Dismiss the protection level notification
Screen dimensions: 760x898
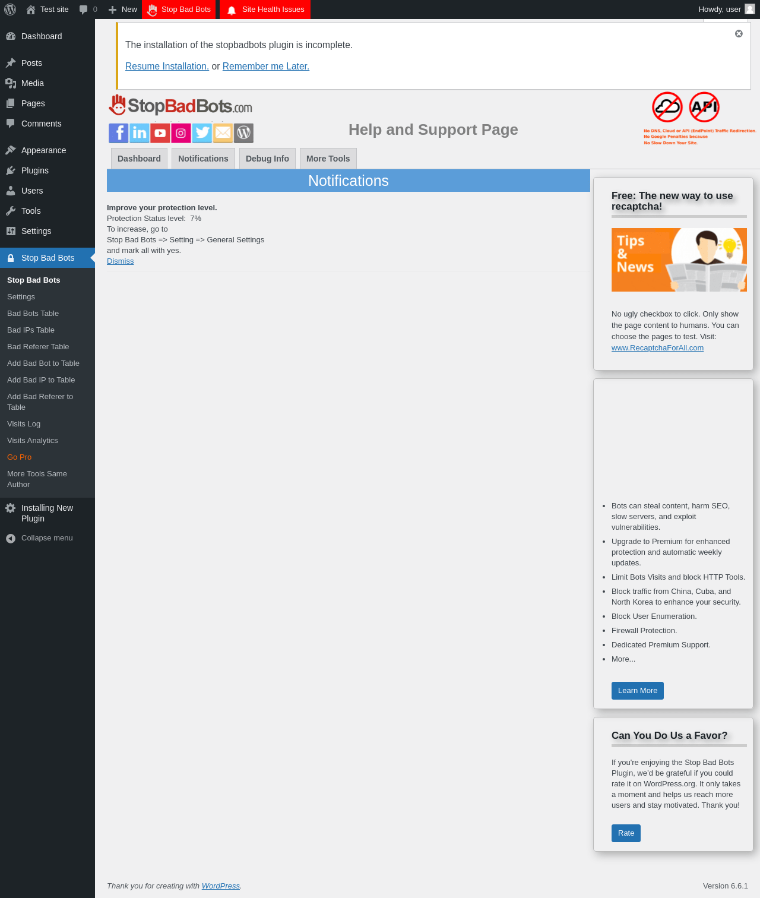coord(120,261)
